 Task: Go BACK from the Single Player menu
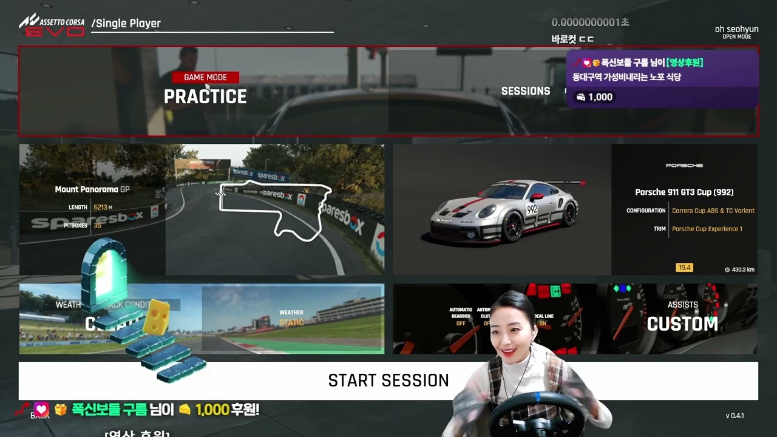pyautogui.click(x=40, y=415)
